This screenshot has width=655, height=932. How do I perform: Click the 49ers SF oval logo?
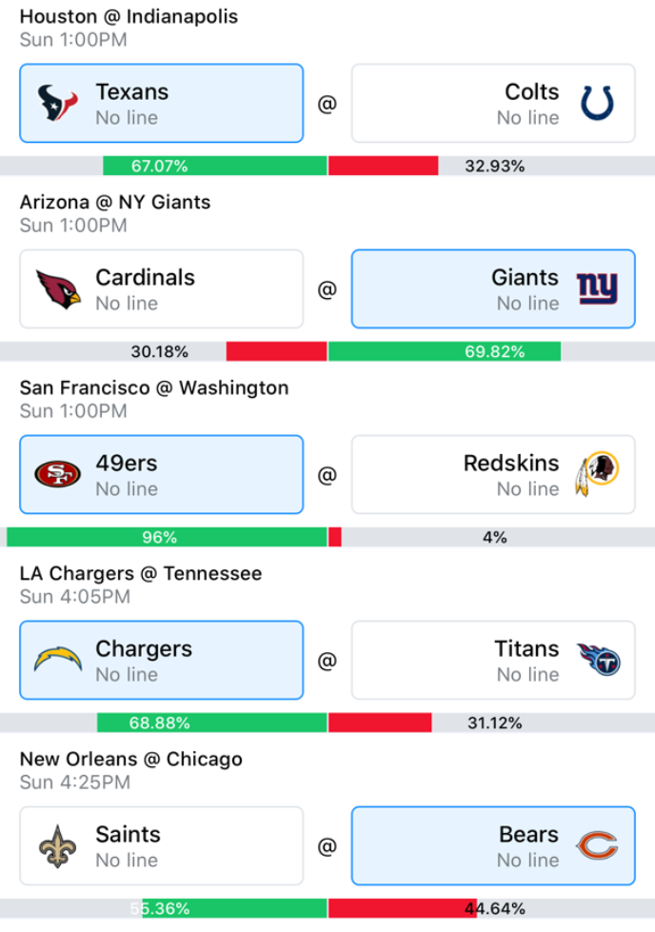tap(57, 474)
